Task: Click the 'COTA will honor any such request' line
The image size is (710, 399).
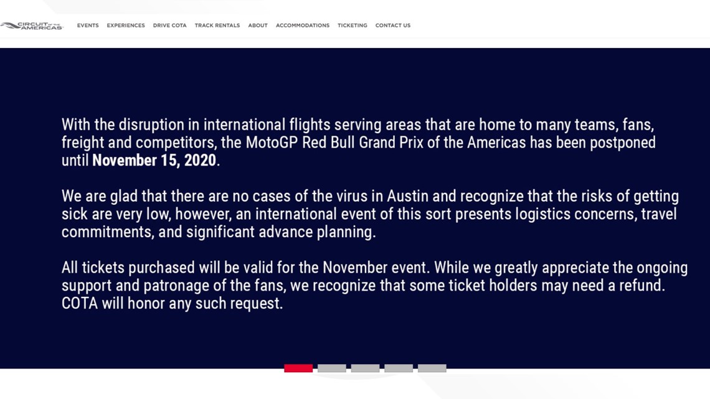Action: coord(172,303)
